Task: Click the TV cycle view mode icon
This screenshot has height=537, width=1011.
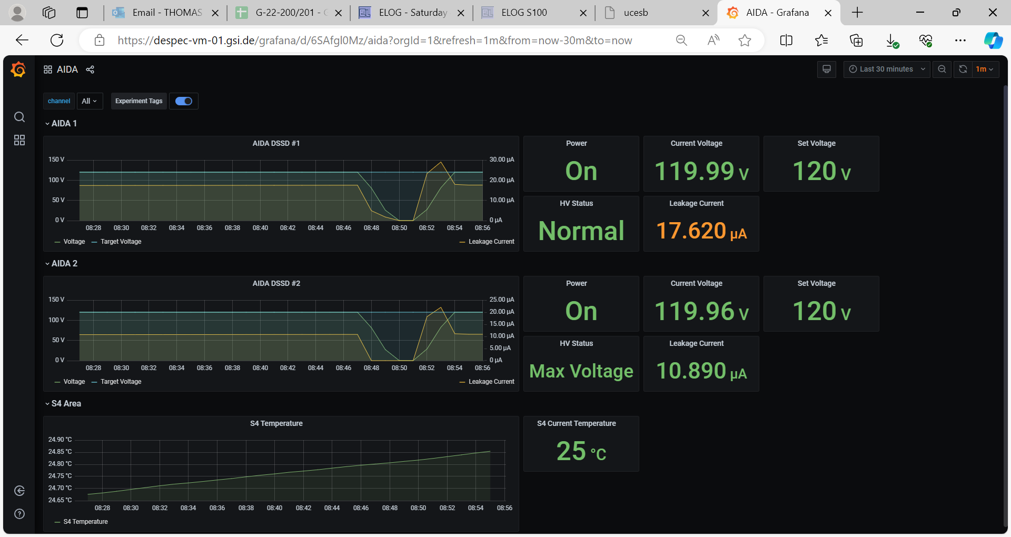Action: point(826,69)
